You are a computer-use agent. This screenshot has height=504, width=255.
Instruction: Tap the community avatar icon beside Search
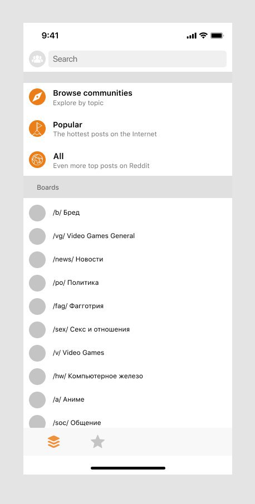(x=37, y=59)
